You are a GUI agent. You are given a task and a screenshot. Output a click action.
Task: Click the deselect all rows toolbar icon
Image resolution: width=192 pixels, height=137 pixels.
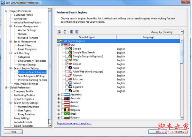tap(77, 32)
